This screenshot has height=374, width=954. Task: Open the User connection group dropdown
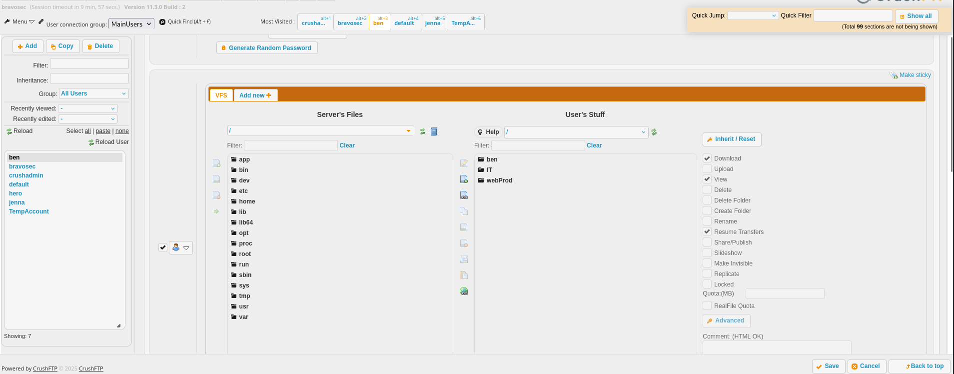click(x=131, y=24)
